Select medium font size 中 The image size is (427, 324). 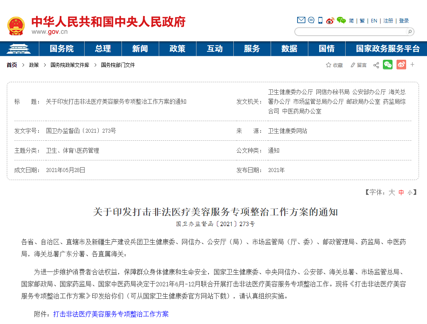[401, 192]
